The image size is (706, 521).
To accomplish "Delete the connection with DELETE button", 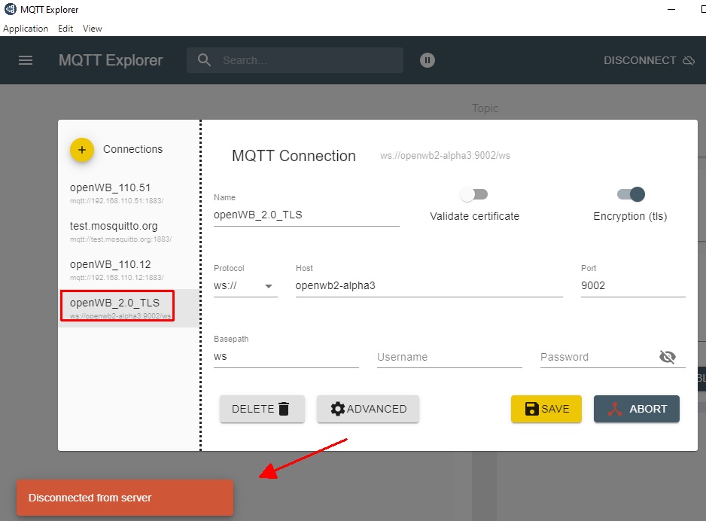I will point(261,409).
